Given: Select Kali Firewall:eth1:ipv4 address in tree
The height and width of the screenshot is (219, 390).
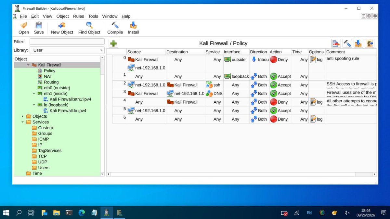Looking at the screenshot, I should click(70, 99).
